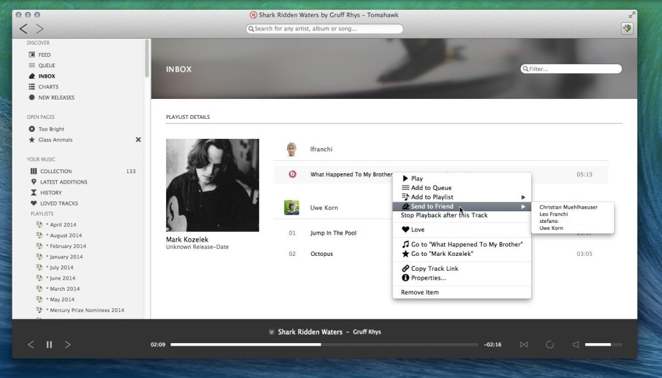Click lfranchi's avatar icon

click(292, 149)
